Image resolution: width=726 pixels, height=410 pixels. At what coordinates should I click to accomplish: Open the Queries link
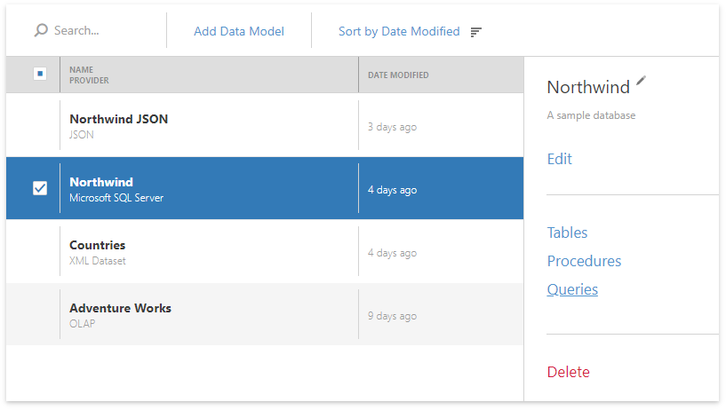572,289
